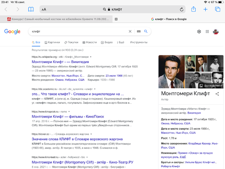Select the клифт - Поиск в Google tab

tap(169, 19)
